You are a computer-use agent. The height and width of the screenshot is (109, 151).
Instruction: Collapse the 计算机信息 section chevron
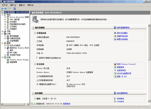point(35,33)
